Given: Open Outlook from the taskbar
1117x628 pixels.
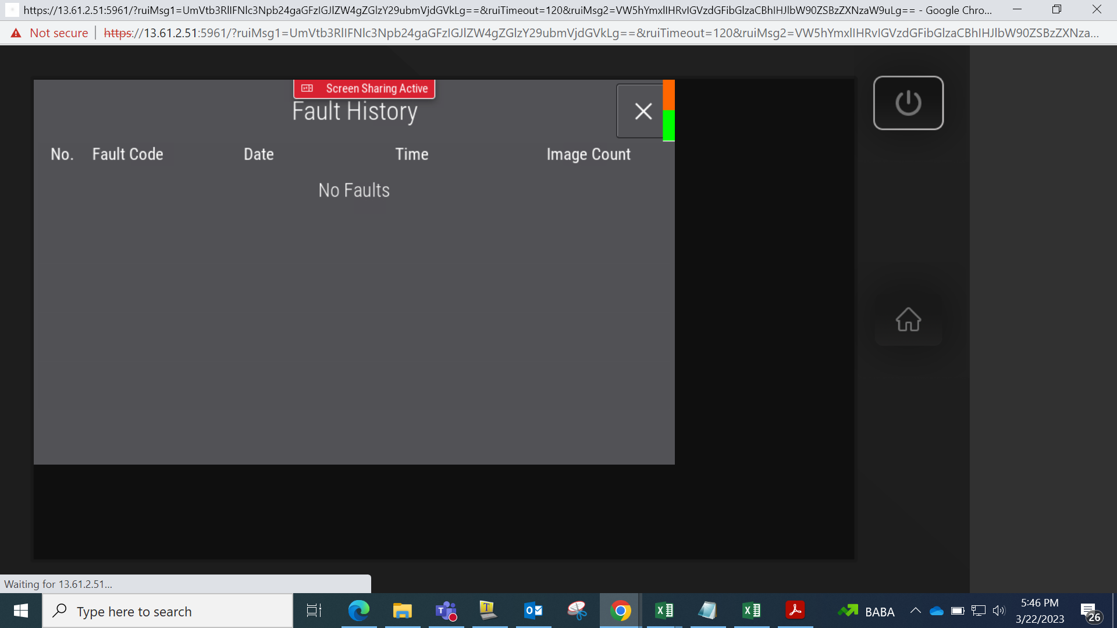Looking at the screenshot, I should (x=533, y=611).
